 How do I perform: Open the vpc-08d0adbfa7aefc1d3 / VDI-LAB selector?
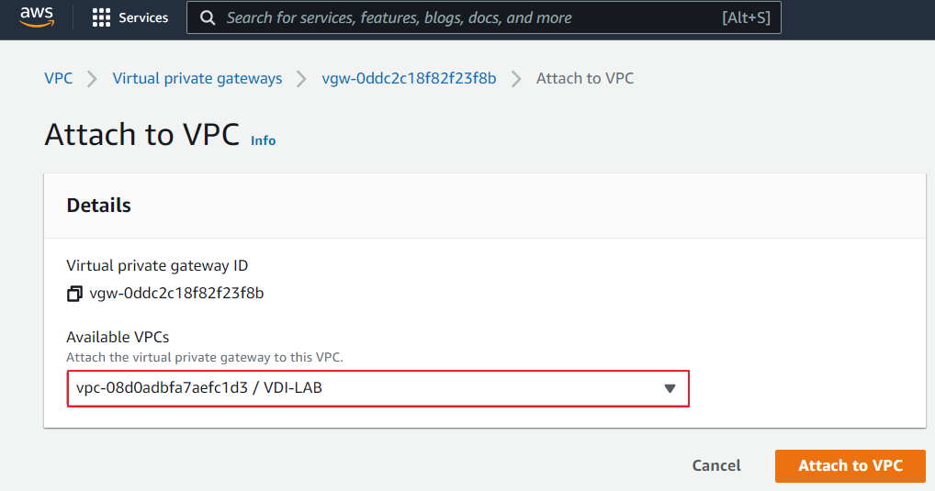pos(367,388)
